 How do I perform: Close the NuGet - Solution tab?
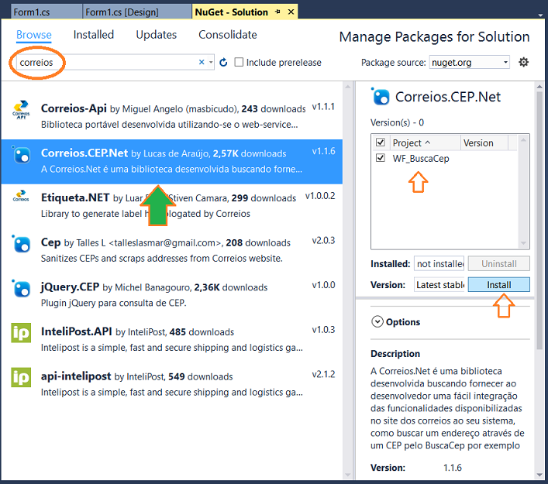291,12
